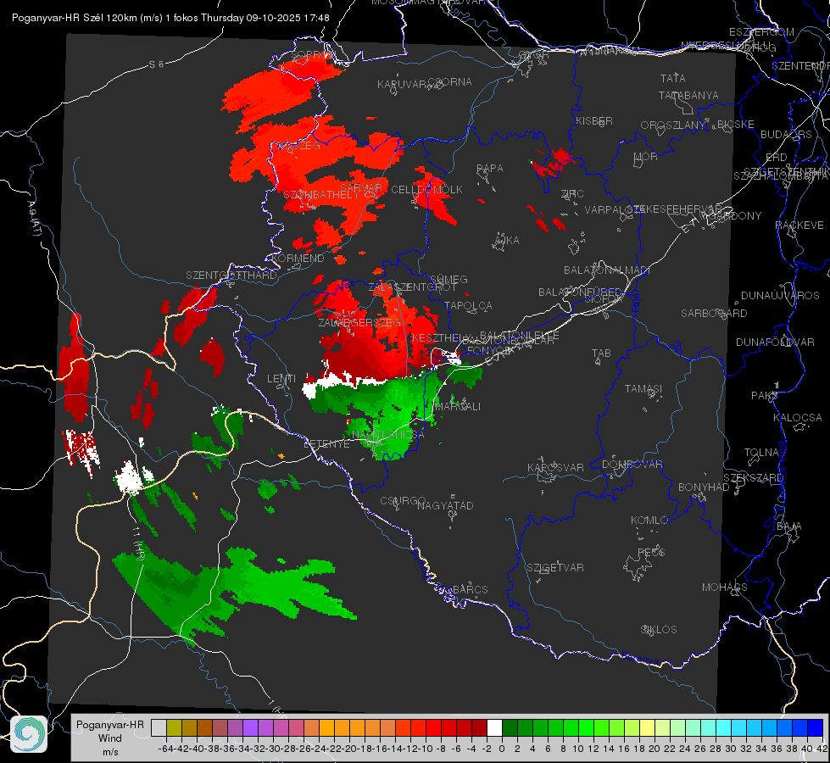Image resolution: width=830 pixels, height=763 pixels.
Task: Click the LENTI town label
Action: [x=281, y=379]
